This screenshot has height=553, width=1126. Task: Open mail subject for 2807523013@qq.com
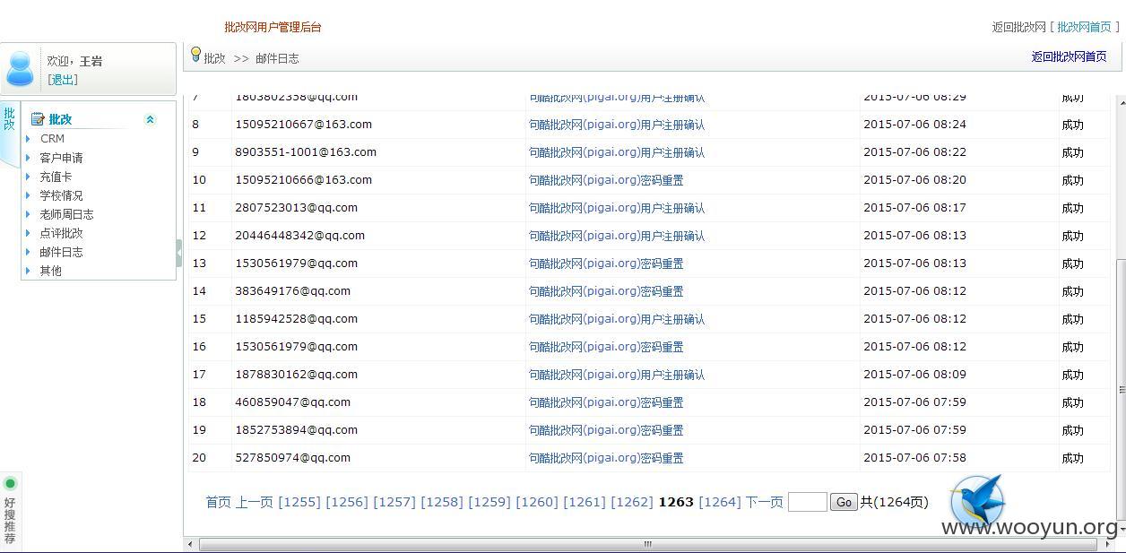[x=617, y=208]
